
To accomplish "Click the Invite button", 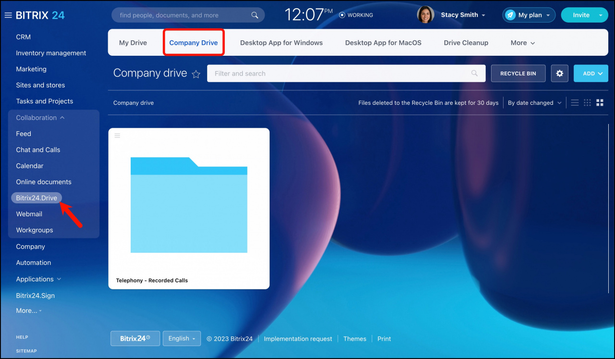I will [x=581, y=15].
